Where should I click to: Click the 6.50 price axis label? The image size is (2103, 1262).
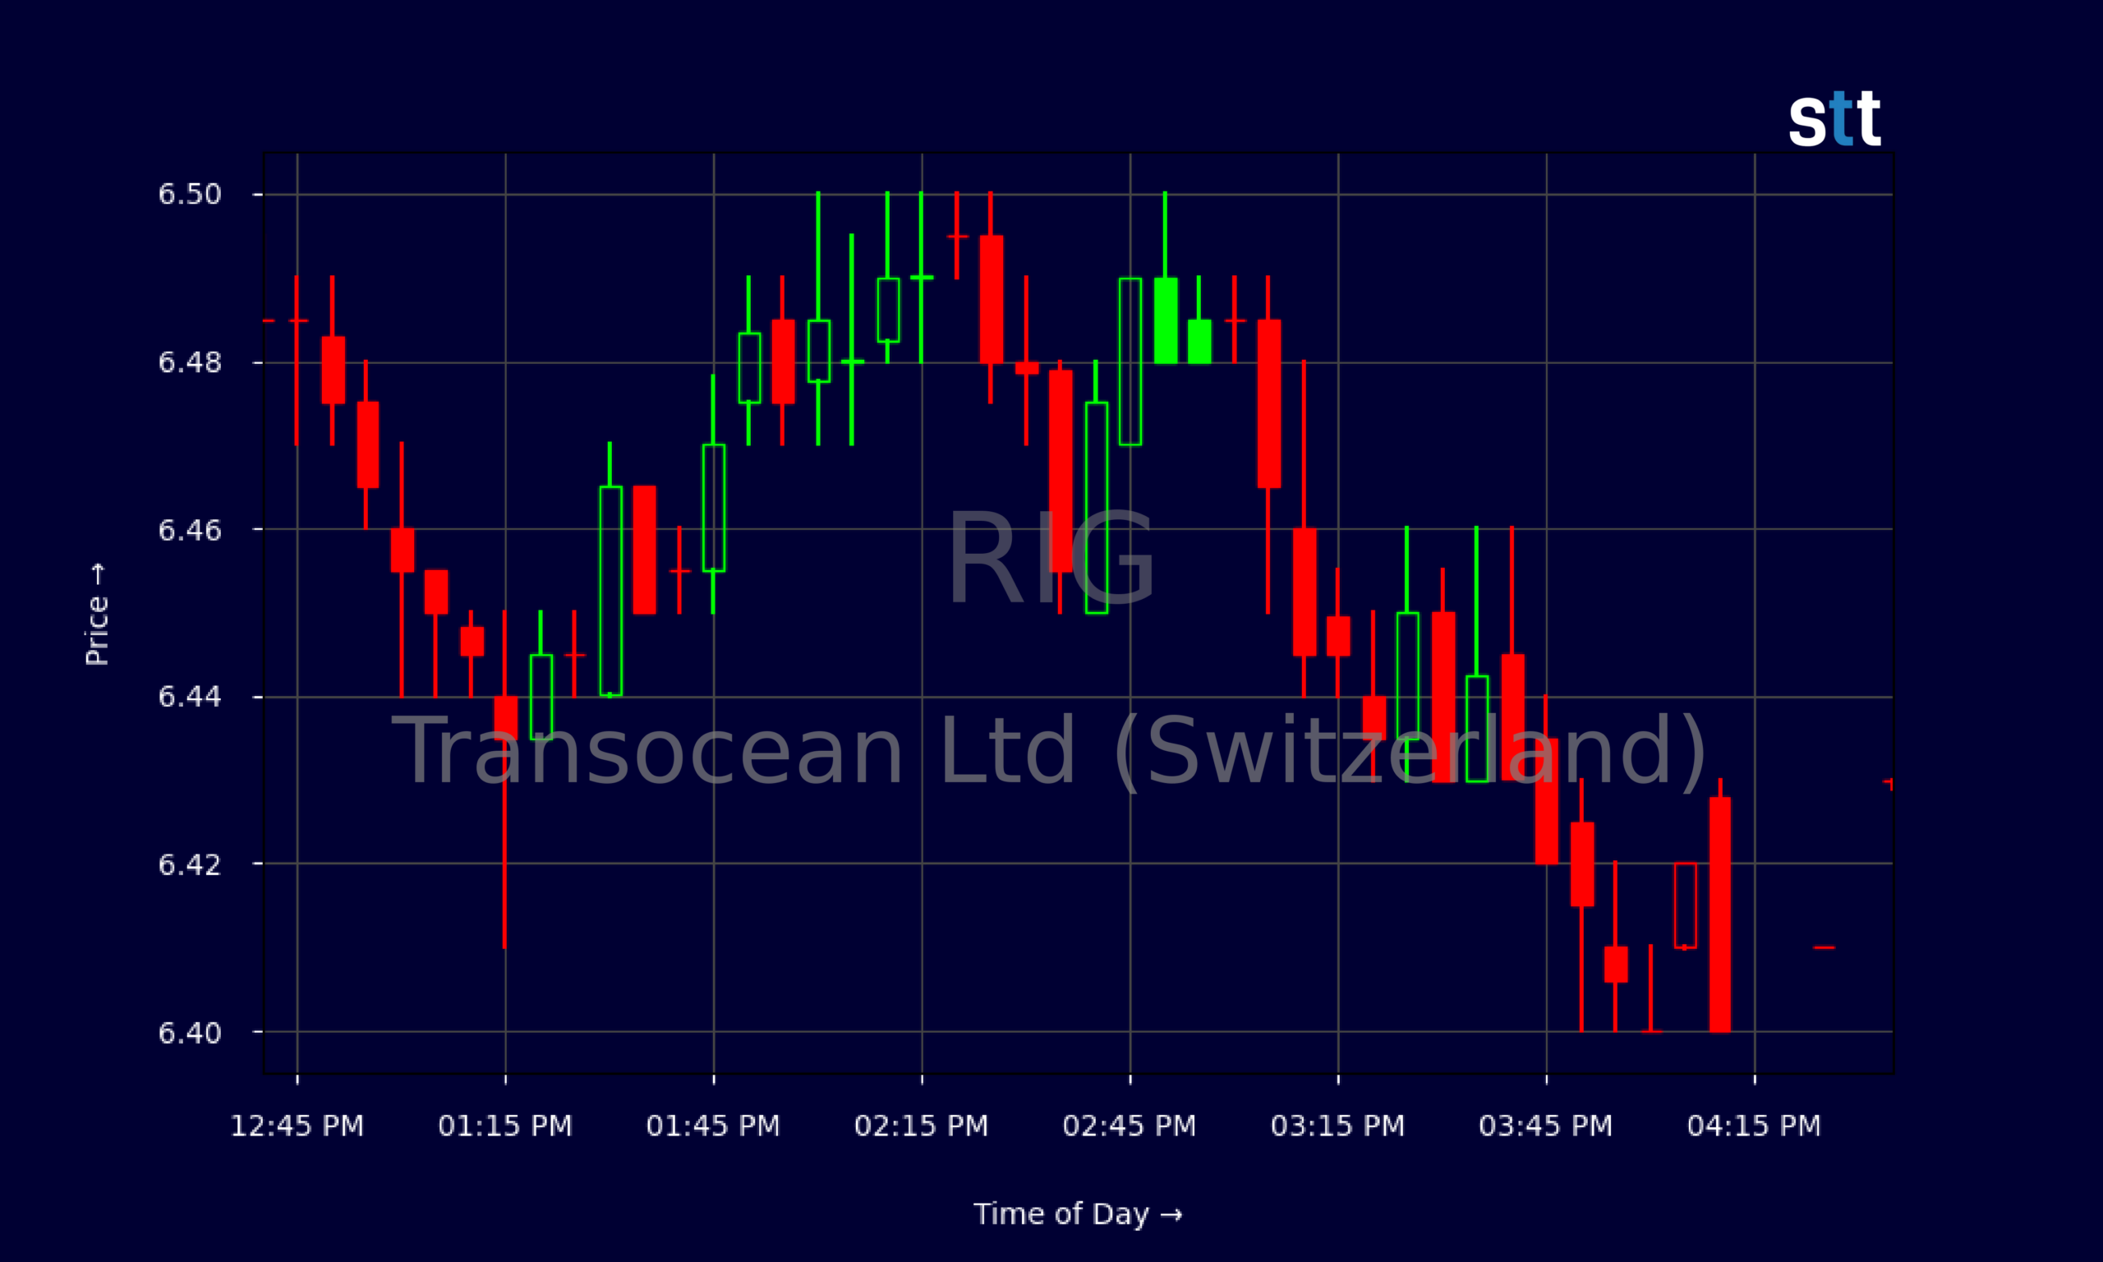pyautogui.click(x=190, y=194)
